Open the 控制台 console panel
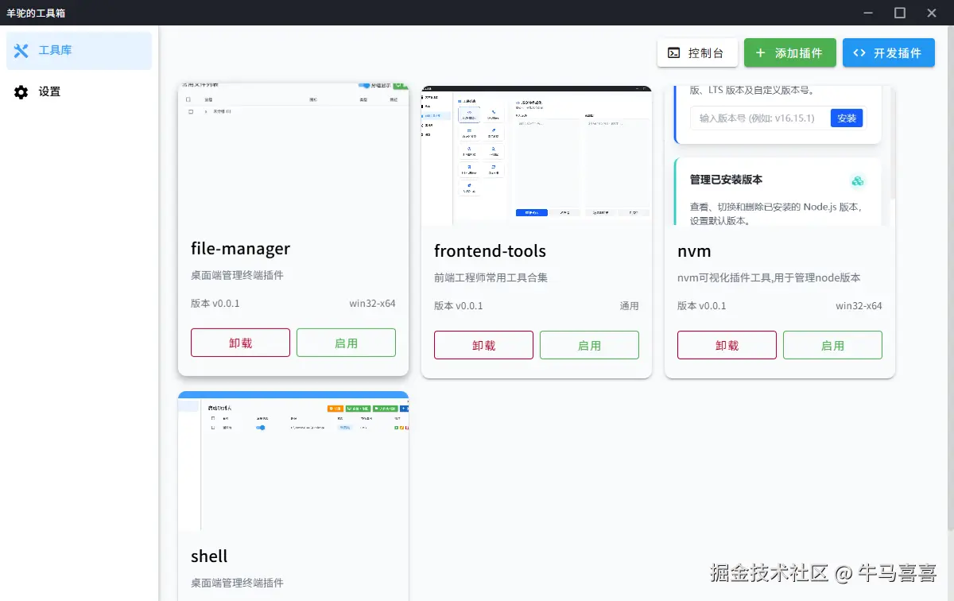 (x=697, y=52)
